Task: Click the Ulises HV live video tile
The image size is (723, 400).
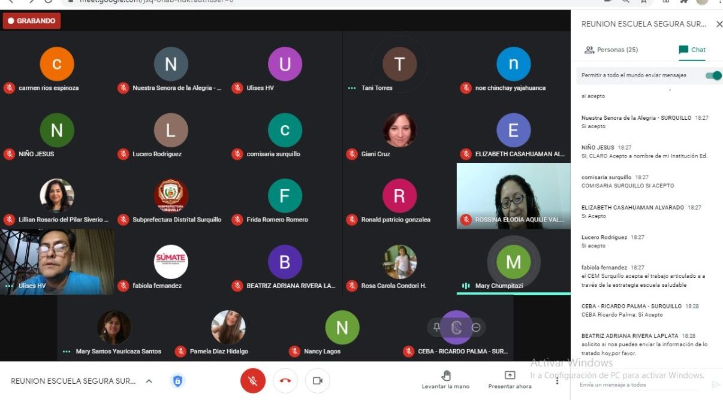Action: [x=57, y=261]
